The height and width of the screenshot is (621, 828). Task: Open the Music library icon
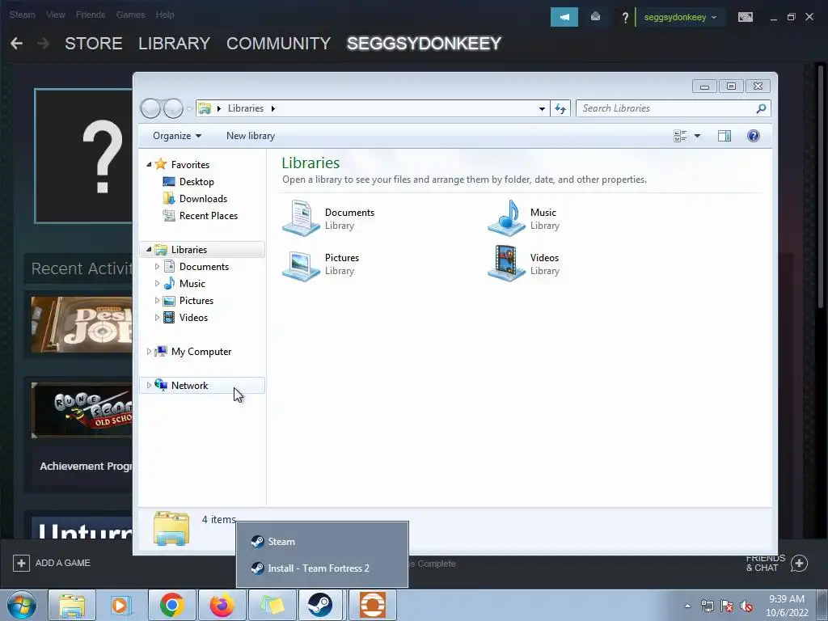tap(506, 218)
